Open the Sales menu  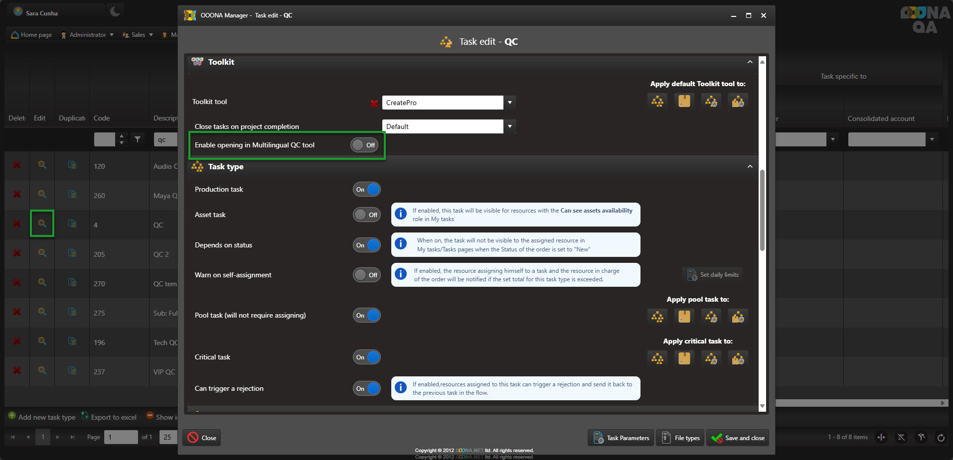(139, 35)
